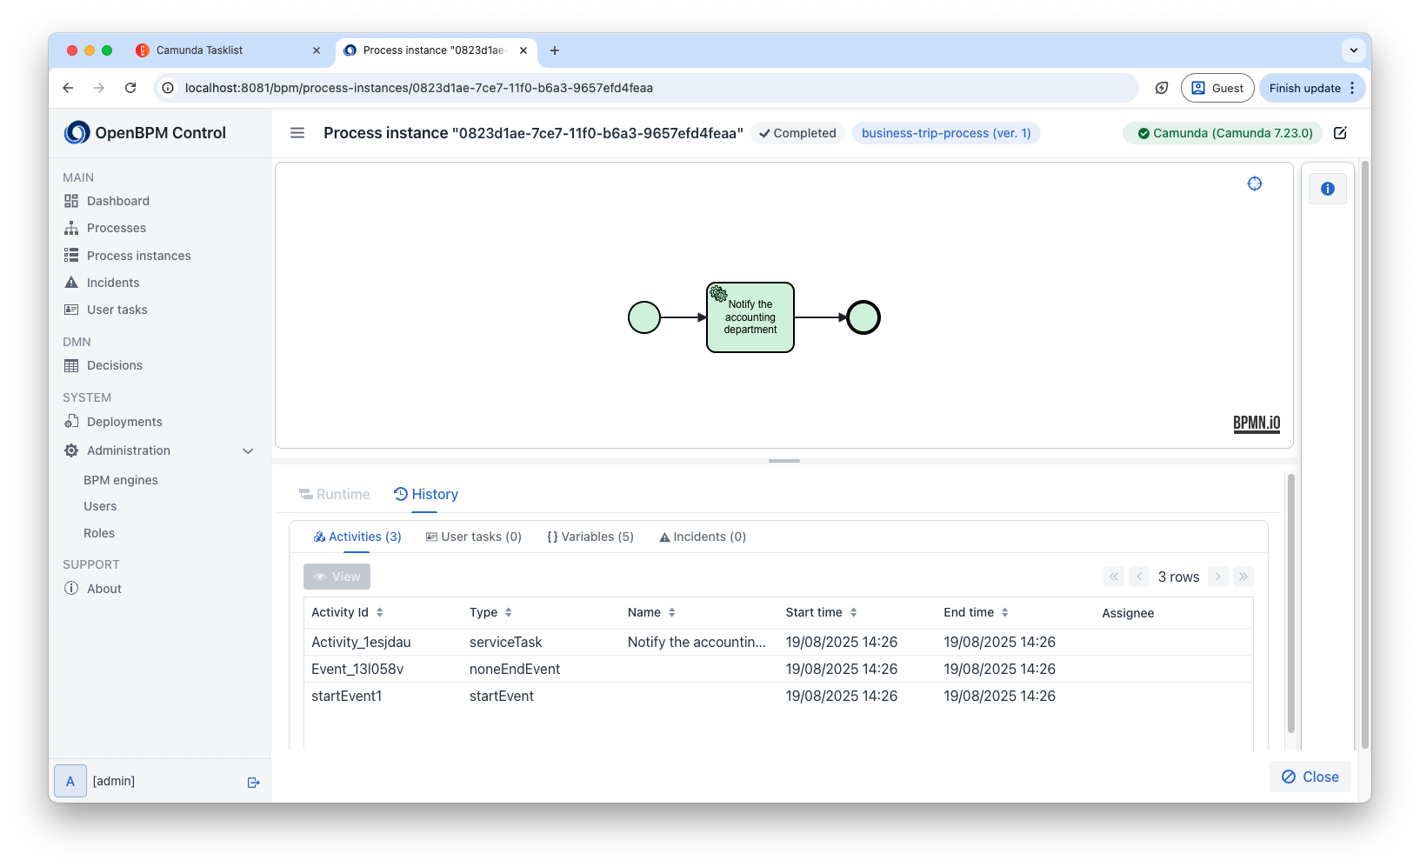
Task: Open Decisions under DMN
Action: [115, 365]
